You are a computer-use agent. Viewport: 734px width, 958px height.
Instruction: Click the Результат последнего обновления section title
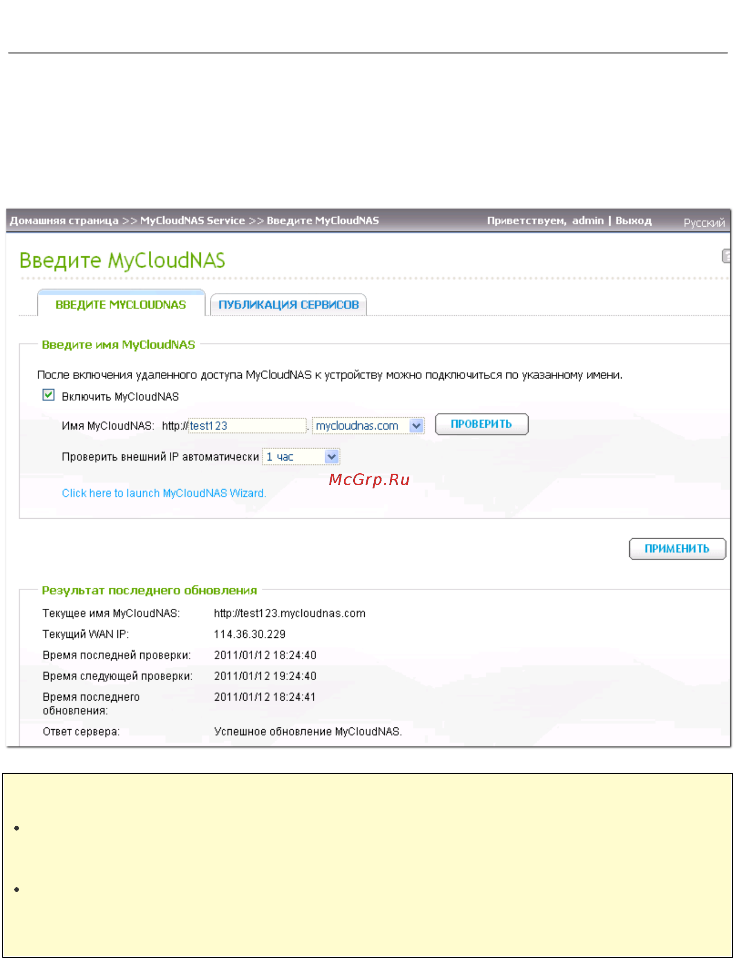[x=149, y=591]
